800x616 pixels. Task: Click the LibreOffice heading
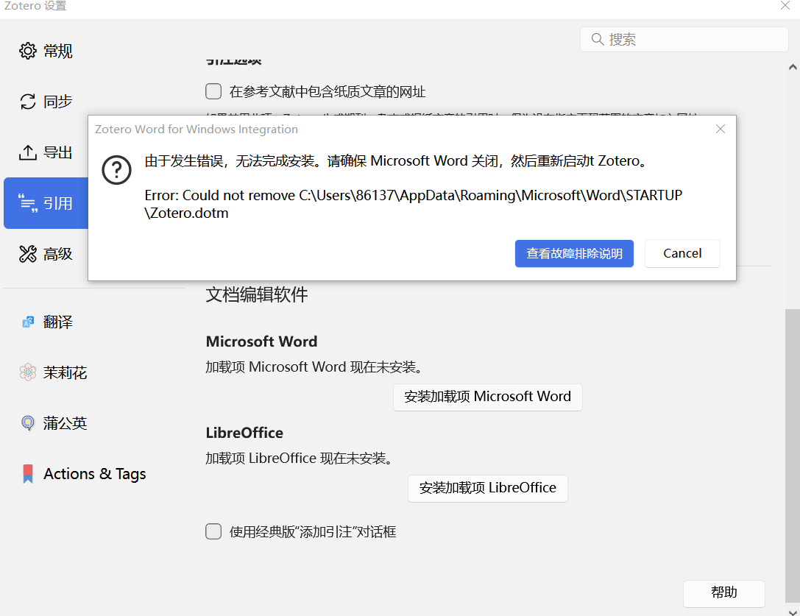tap(244, 433)
